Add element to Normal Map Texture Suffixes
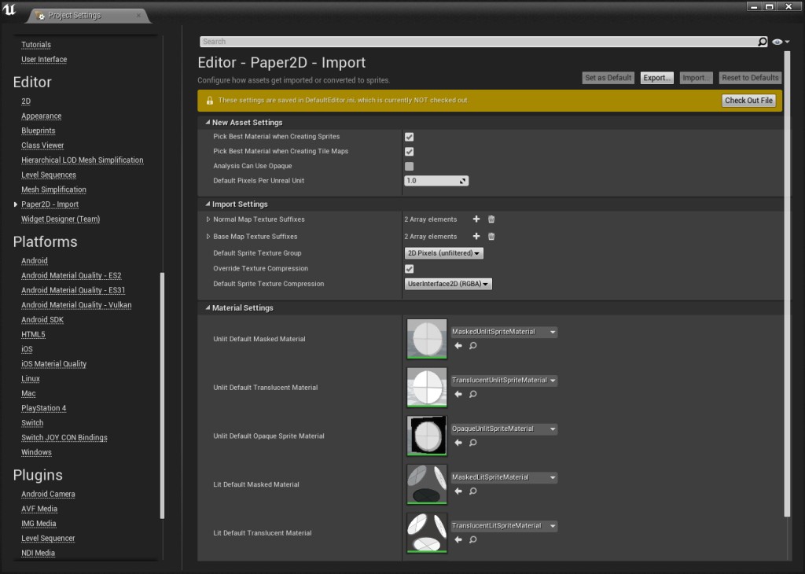 click(x=476, y=219)
